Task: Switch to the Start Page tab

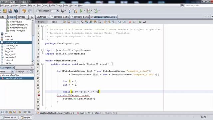Action: tap(41, 17)
